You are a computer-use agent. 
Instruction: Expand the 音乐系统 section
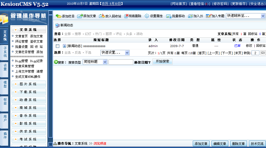pyautogui.click(x=29, y=115)
